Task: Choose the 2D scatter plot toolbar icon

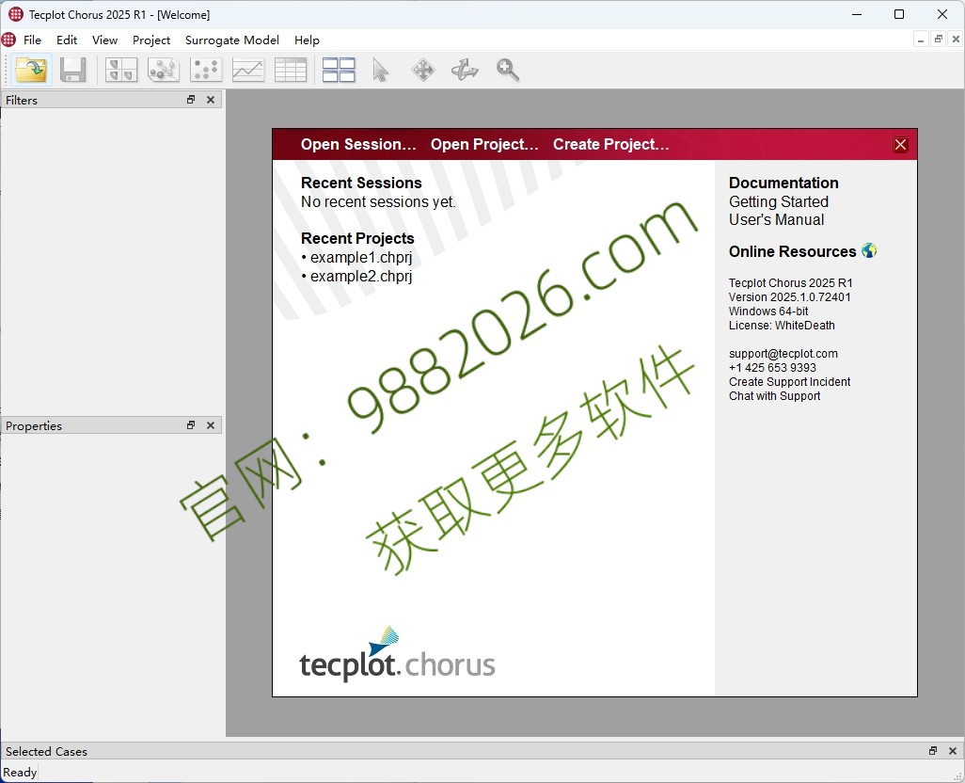Action: 206,70
